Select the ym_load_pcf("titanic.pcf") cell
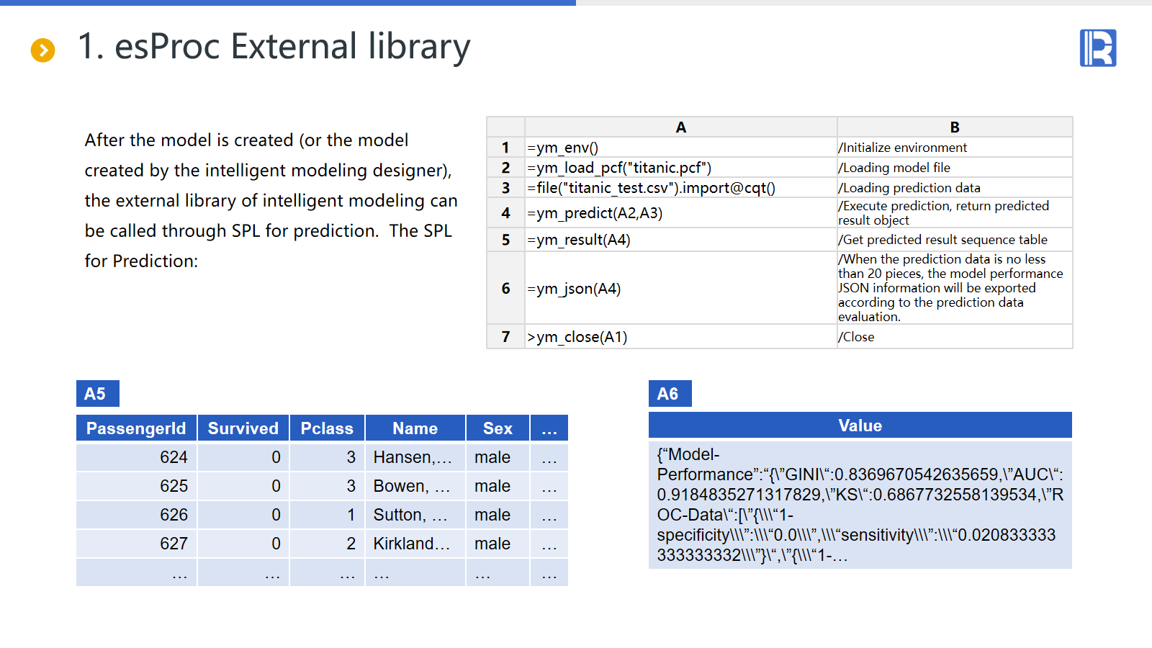 [680, 168]
